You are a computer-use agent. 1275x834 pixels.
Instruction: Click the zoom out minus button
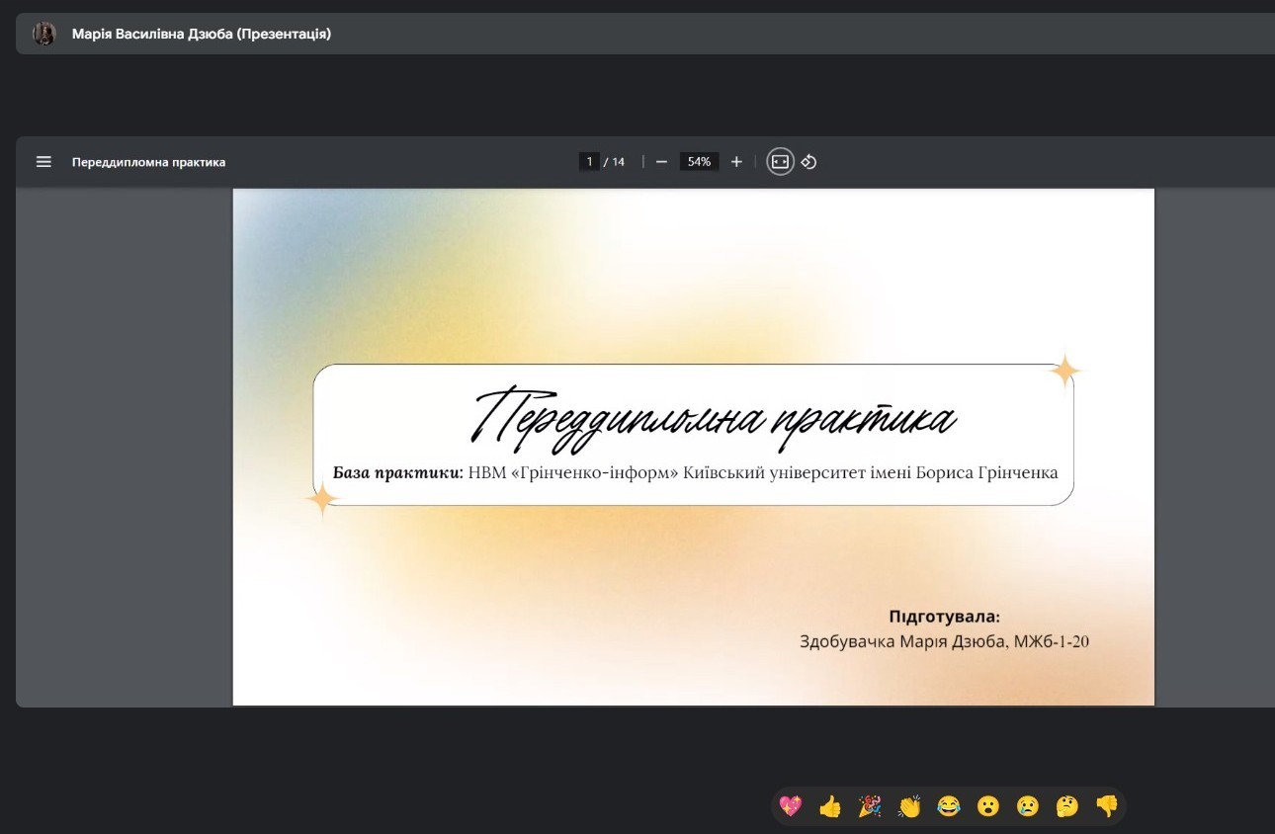click(661, 162)
